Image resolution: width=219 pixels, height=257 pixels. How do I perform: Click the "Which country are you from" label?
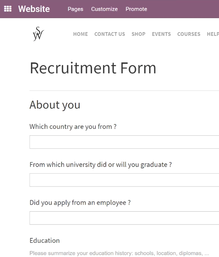(x=73, y=127)
